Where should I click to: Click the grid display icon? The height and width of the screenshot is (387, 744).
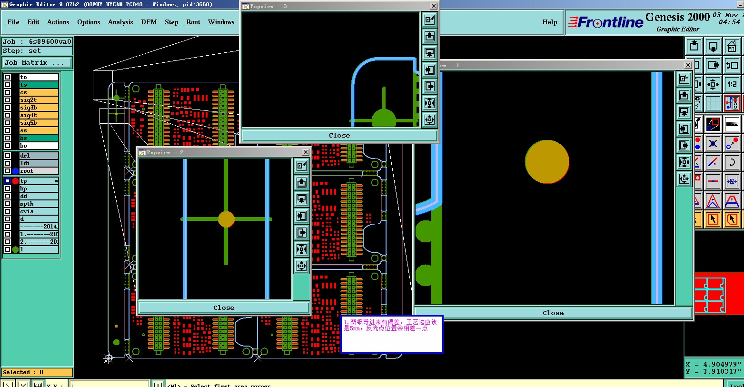click(713, 103)
